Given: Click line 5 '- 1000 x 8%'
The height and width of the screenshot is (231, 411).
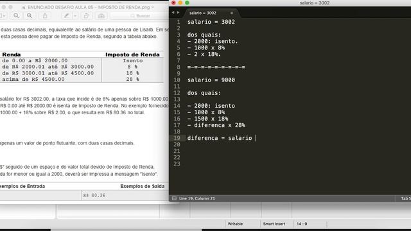Looking at the screenshot, I should [x=206, y=47].
